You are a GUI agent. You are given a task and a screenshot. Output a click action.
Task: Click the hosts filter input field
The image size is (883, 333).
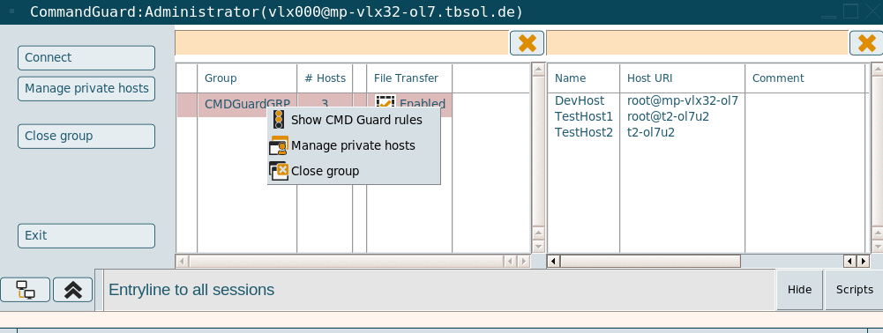pyautogui.click(x=697, y=43)
